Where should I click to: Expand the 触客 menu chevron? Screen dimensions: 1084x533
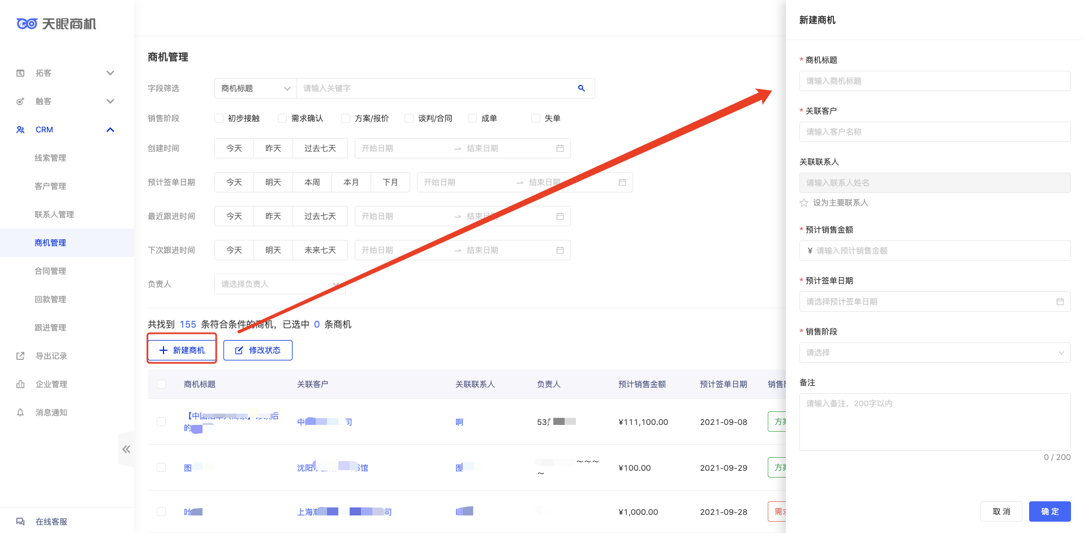pyautogui.click(x=110, y=101)
